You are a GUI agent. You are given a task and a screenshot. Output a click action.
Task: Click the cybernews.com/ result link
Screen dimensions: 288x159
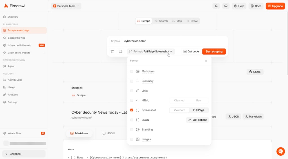[82, 118]
